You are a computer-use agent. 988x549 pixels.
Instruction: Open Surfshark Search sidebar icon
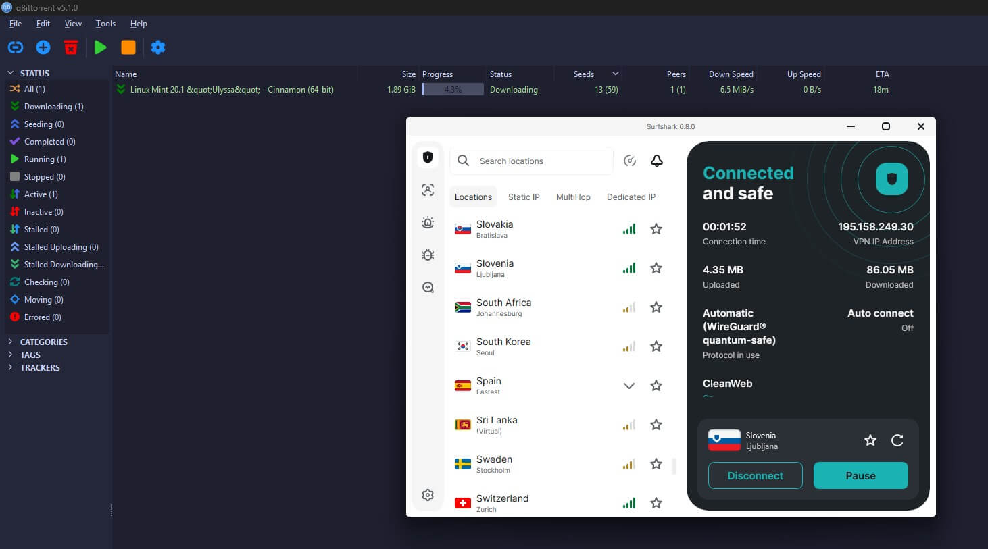[428, 288]
